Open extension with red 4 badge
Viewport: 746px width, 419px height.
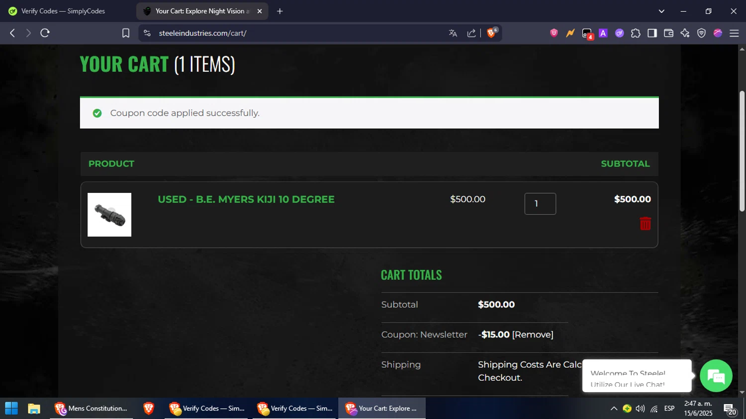point(587,34)
